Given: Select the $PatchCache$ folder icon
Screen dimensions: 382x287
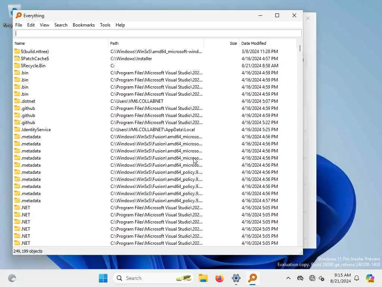Looking at the screenshot, I should point(17,58).
